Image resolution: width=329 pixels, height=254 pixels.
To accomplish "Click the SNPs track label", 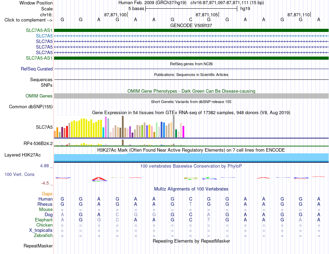I will coord(47,85).
